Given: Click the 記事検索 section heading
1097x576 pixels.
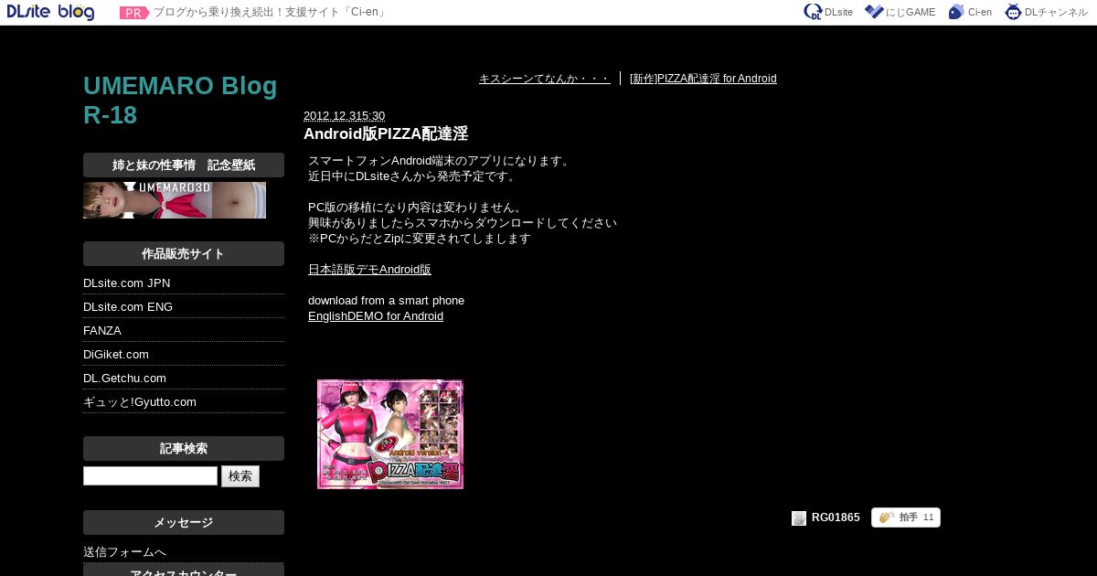Looking at the screenshot, I should 184,449.
